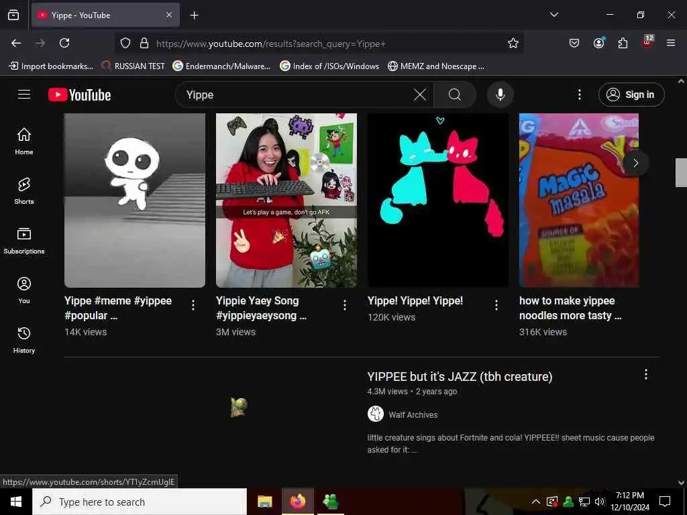Open Firefox shield tracking protection panel
Image resolution: width=687 pixels, height=515 pixels.
(x=125, y=43)
